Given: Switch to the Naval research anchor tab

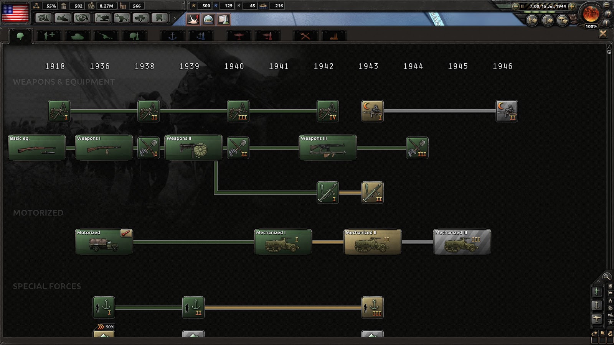Looking at the screenshot, I should (x=172, y=36).
